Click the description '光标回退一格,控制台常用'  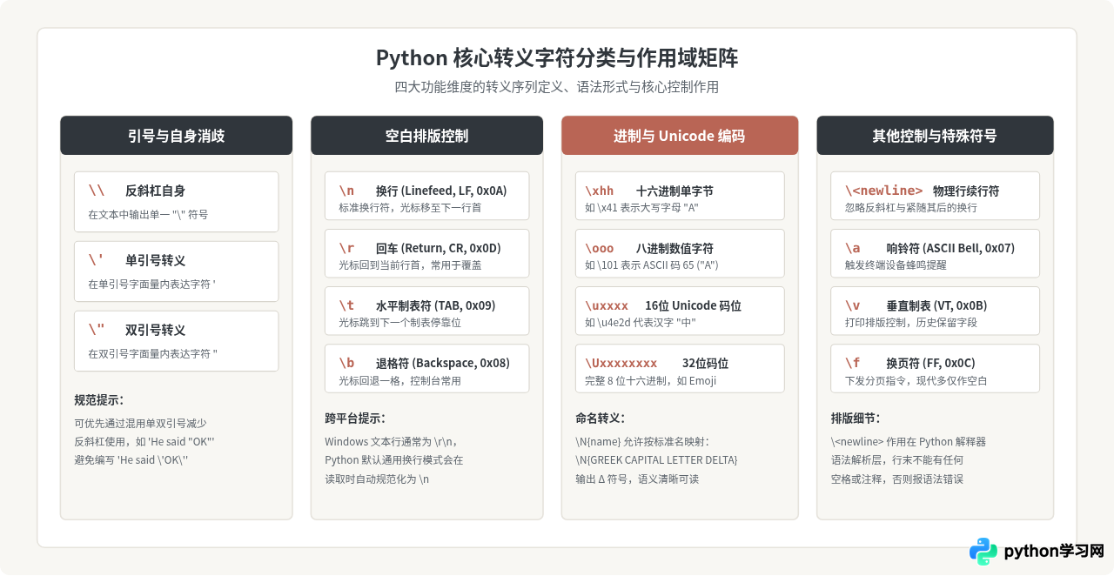coord(399,380)
